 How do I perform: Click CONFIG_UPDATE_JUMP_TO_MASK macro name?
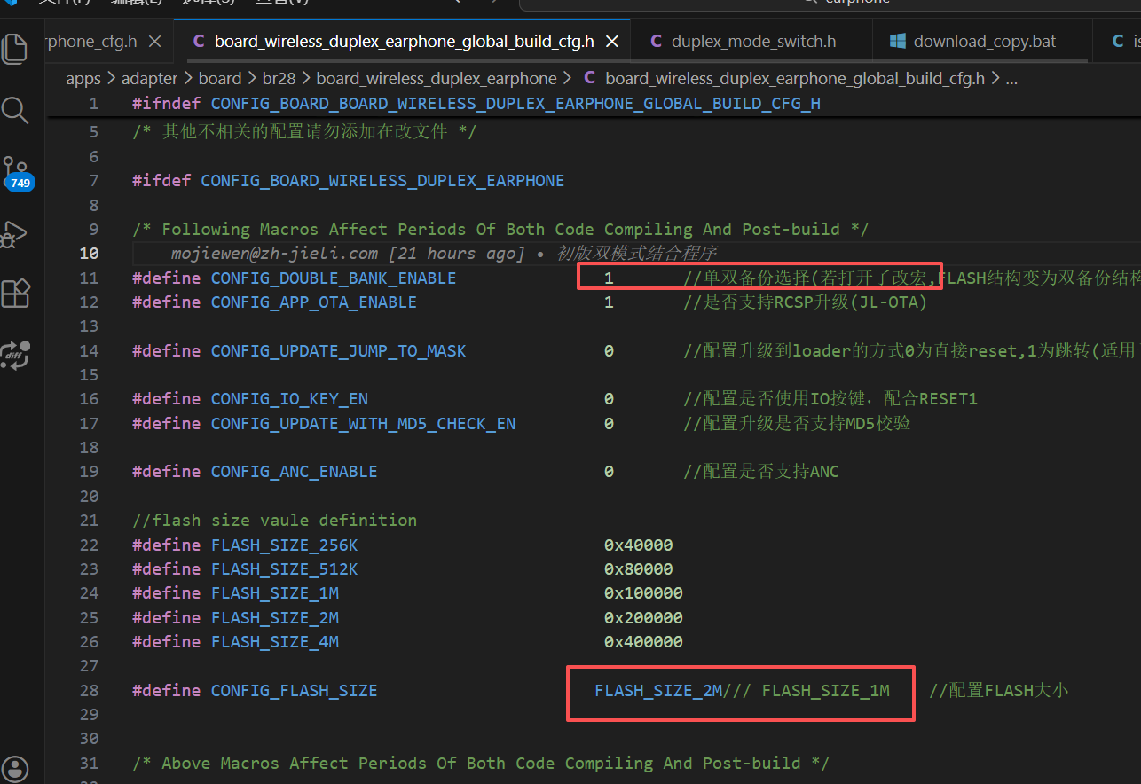pyautogui.click(x=338, y=350)
